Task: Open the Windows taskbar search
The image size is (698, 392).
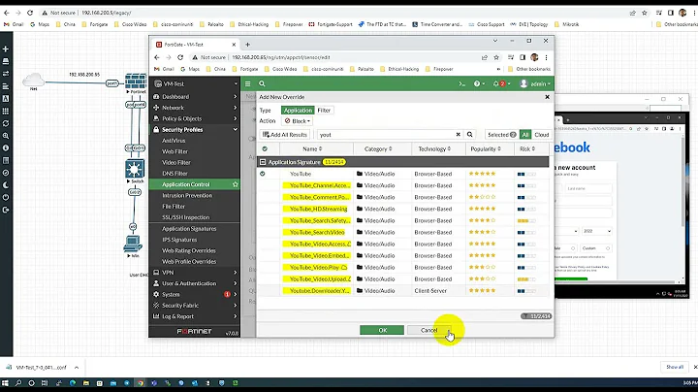Action: [x=18, y=383]
